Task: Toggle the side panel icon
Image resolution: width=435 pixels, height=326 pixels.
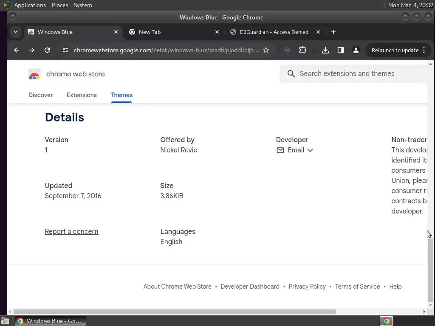Action: pos(340,50)
